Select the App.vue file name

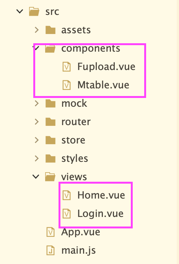(x=81, y=232)
